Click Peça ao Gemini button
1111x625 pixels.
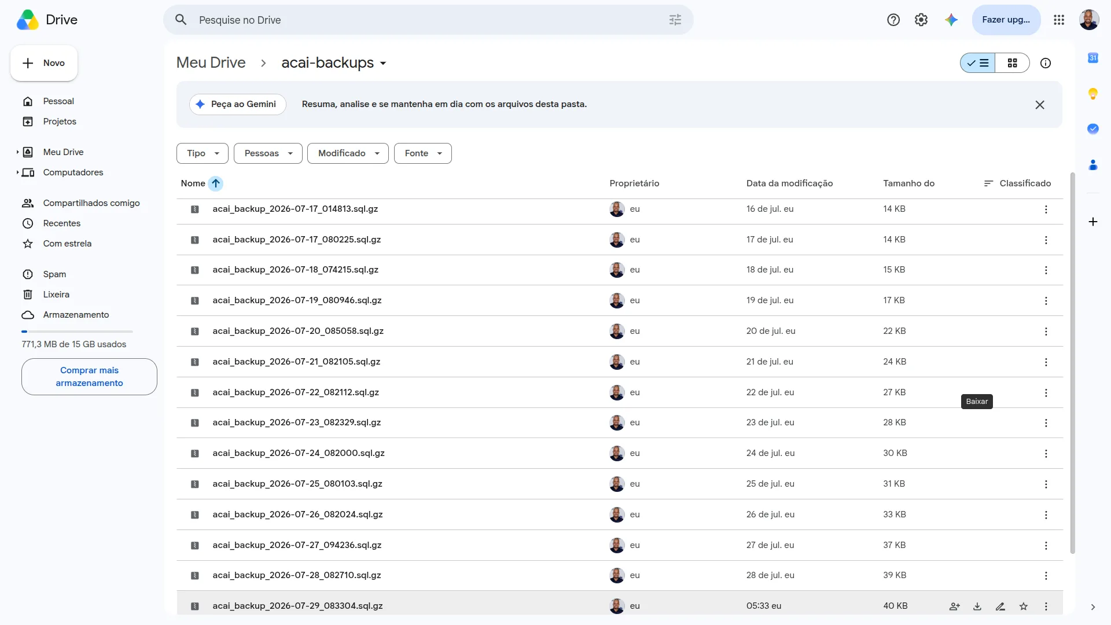click(238, 104)
